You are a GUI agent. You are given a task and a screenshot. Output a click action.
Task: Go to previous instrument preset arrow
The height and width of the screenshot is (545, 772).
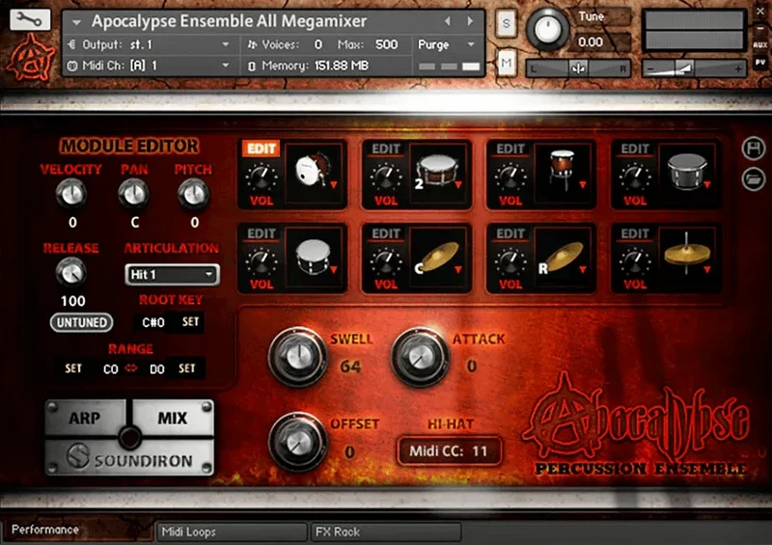point(448,21)
